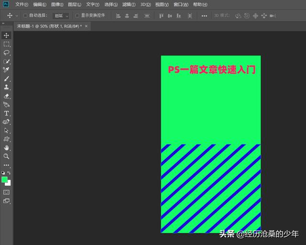Viewport: 306px width, 245px height.
Task: Select the Pen tool
Action: (6, 122)
